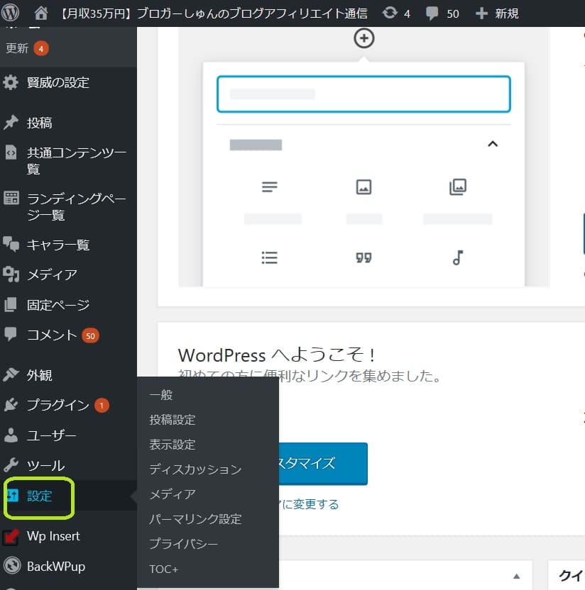Collapse bottom widget panel arrow
Viewport: 585px width, 590px height.
[516, 576]
